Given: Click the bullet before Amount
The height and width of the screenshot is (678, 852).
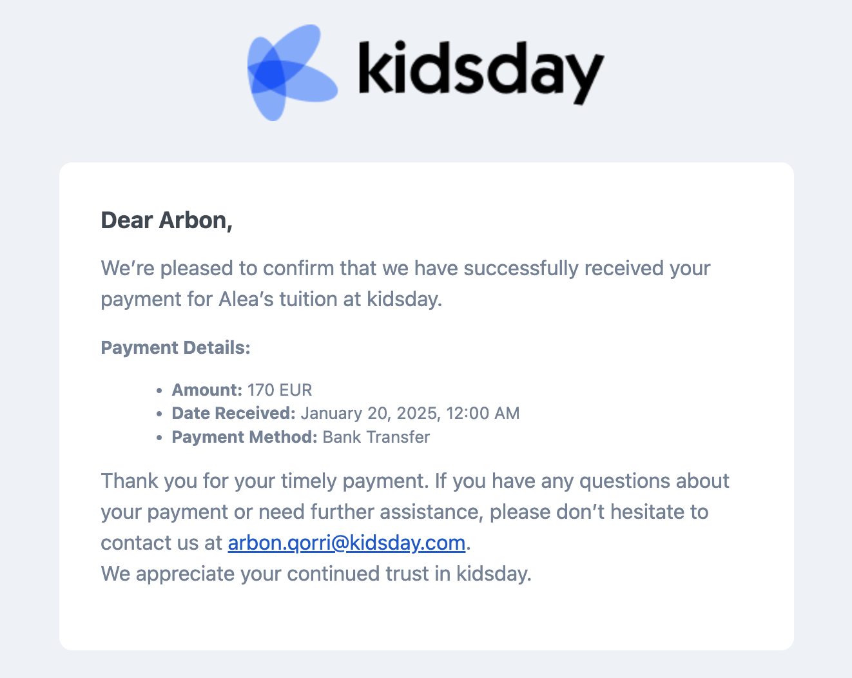Looking at the screenshot, I should tap(159, 391).
